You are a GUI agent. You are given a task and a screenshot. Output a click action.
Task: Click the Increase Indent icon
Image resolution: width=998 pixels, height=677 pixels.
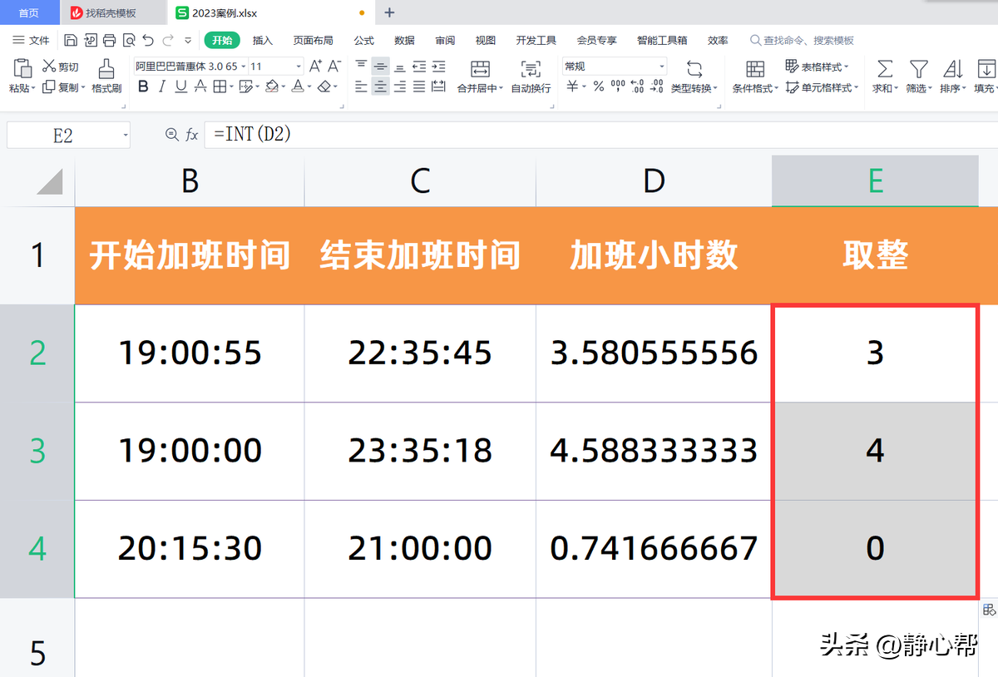438,67
